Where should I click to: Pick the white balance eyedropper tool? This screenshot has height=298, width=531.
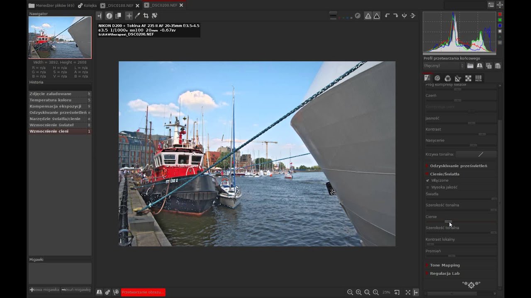pyautogui.click(x=138, y=16)
